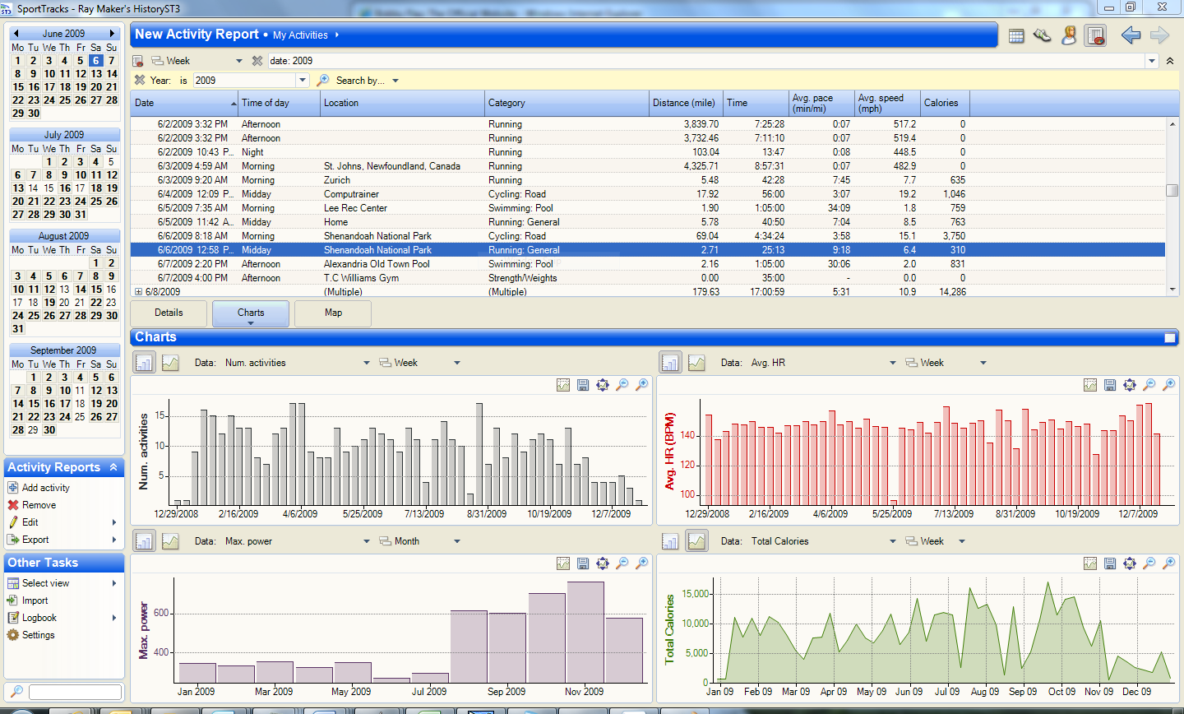Click the Activity Reports view icon
This screenshot has height=714, width=1184.
[x=1095, y=35]
